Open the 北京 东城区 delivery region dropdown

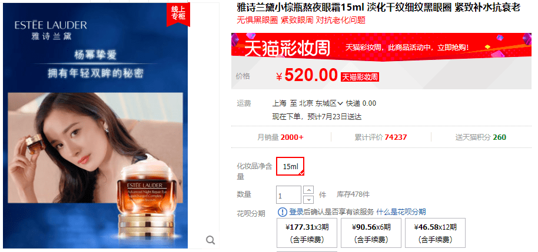click(x=321, y=103)
